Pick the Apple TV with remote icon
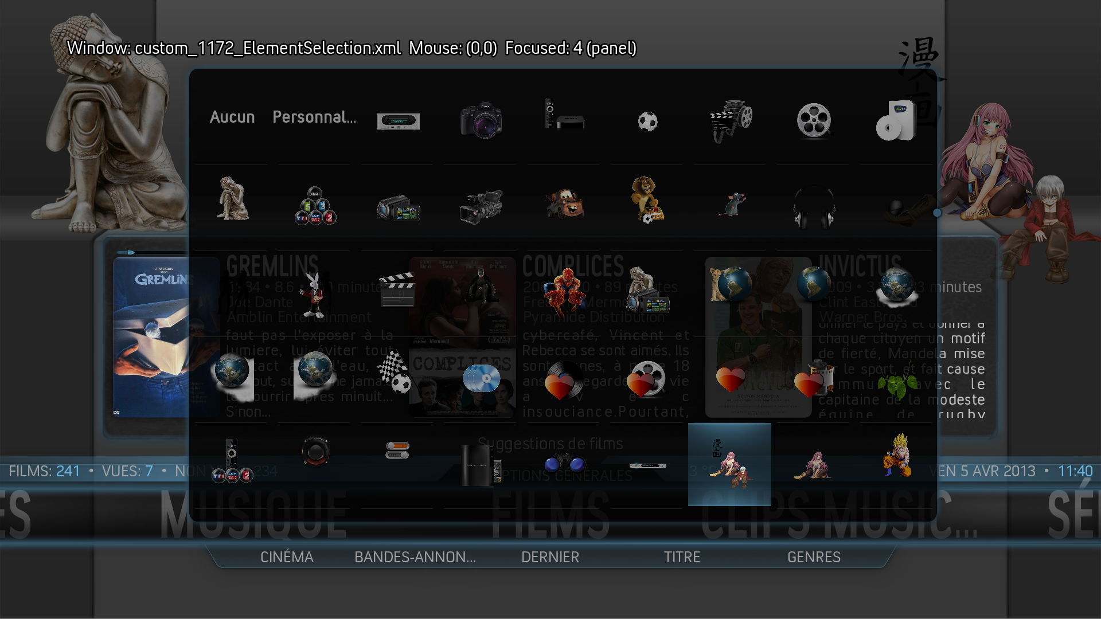The image size is (1101, 619). (564, 115)
